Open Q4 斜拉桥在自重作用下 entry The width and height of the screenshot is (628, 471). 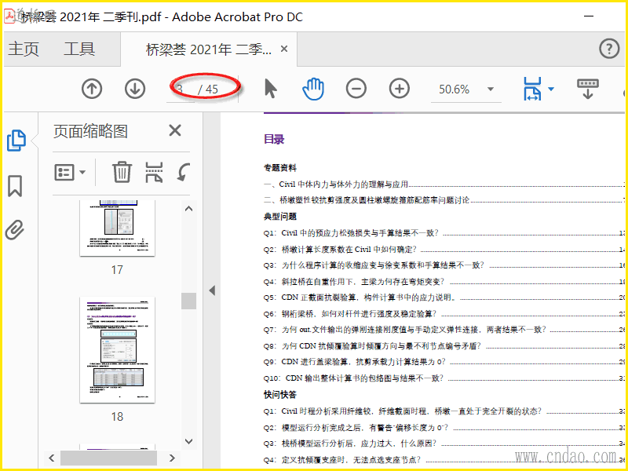pyautogui.click(x=444, y=282)
